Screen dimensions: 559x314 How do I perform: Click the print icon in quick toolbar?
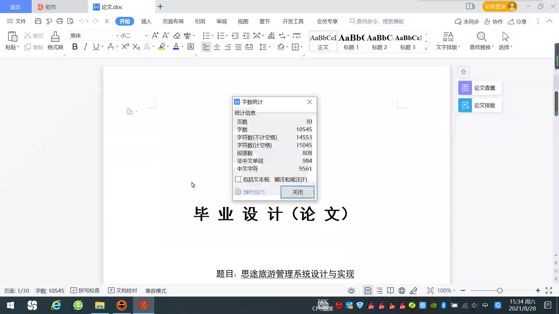point(60,21)
